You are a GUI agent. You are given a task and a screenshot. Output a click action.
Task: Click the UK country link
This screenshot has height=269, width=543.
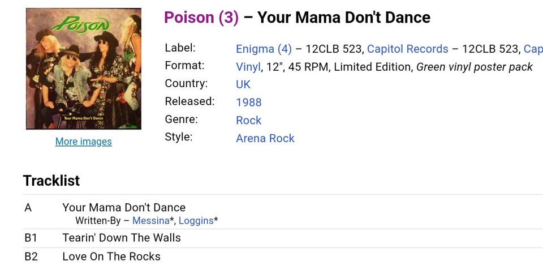pyautogui.click(x=243, y=84)
